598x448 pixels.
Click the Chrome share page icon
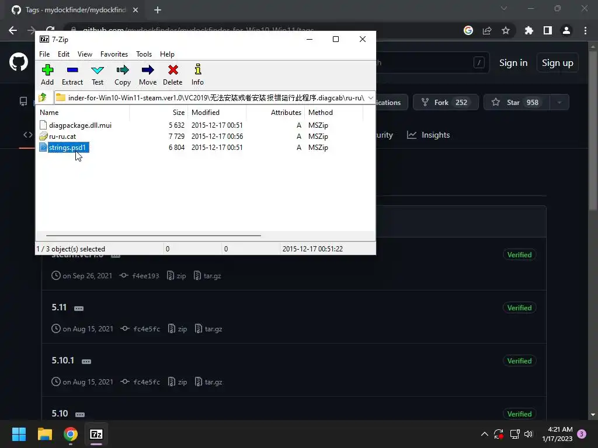[487, 30]
